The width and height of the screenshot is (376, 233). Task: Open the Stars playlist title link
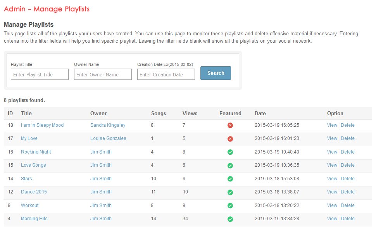(26, 179)
